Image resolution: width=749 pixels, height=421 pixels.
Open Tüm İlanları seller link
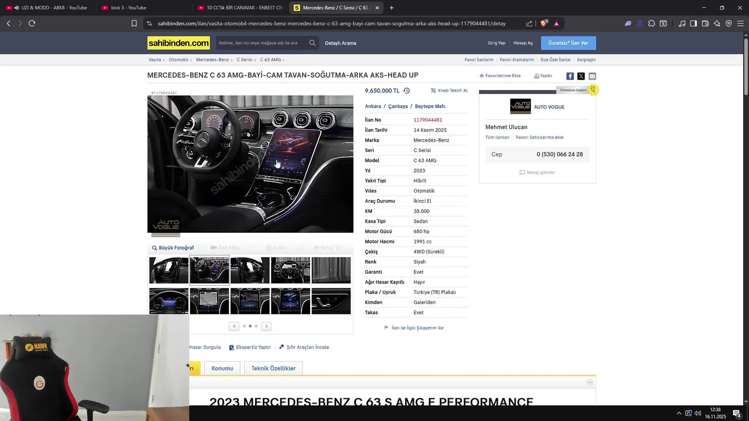(x=497, y=137)
